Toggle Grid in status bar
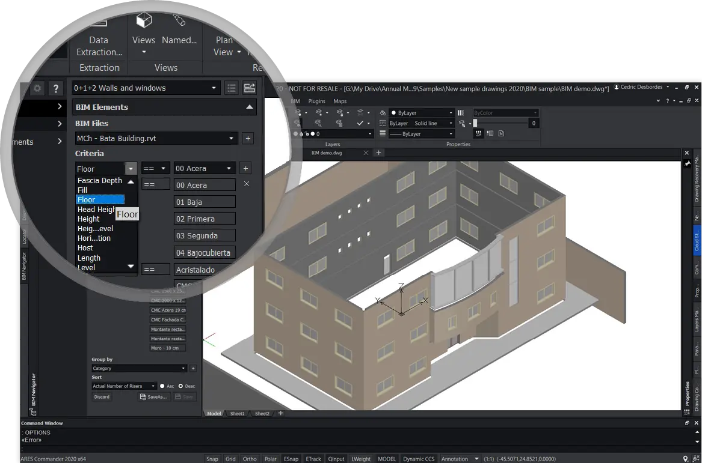 pos(230,459)
